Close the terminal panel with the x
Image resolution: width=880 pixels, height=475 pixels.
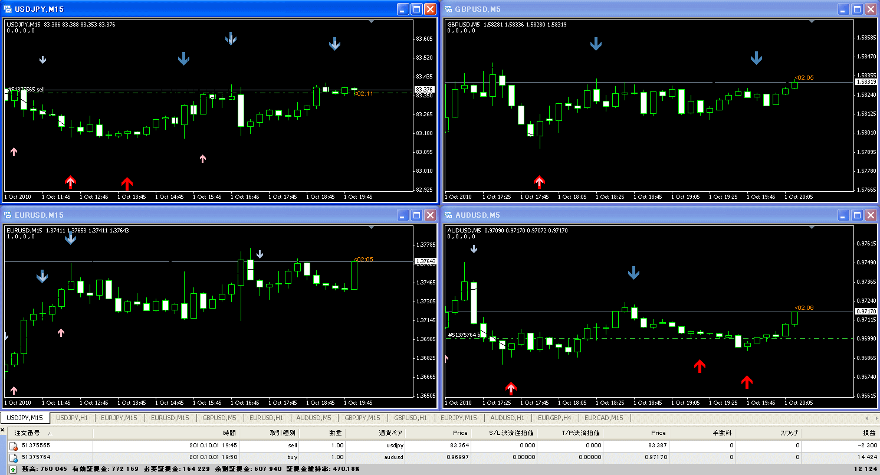[3, 430]
